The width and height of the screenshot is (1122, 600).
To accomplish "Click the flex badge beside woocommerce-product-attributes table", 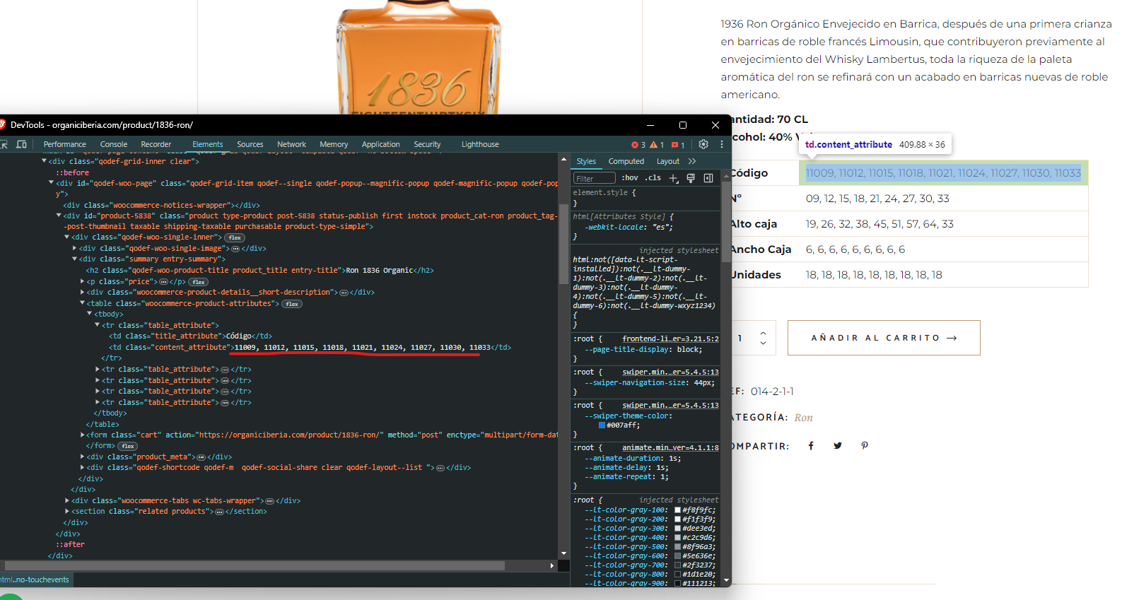I will coord(292,304).
